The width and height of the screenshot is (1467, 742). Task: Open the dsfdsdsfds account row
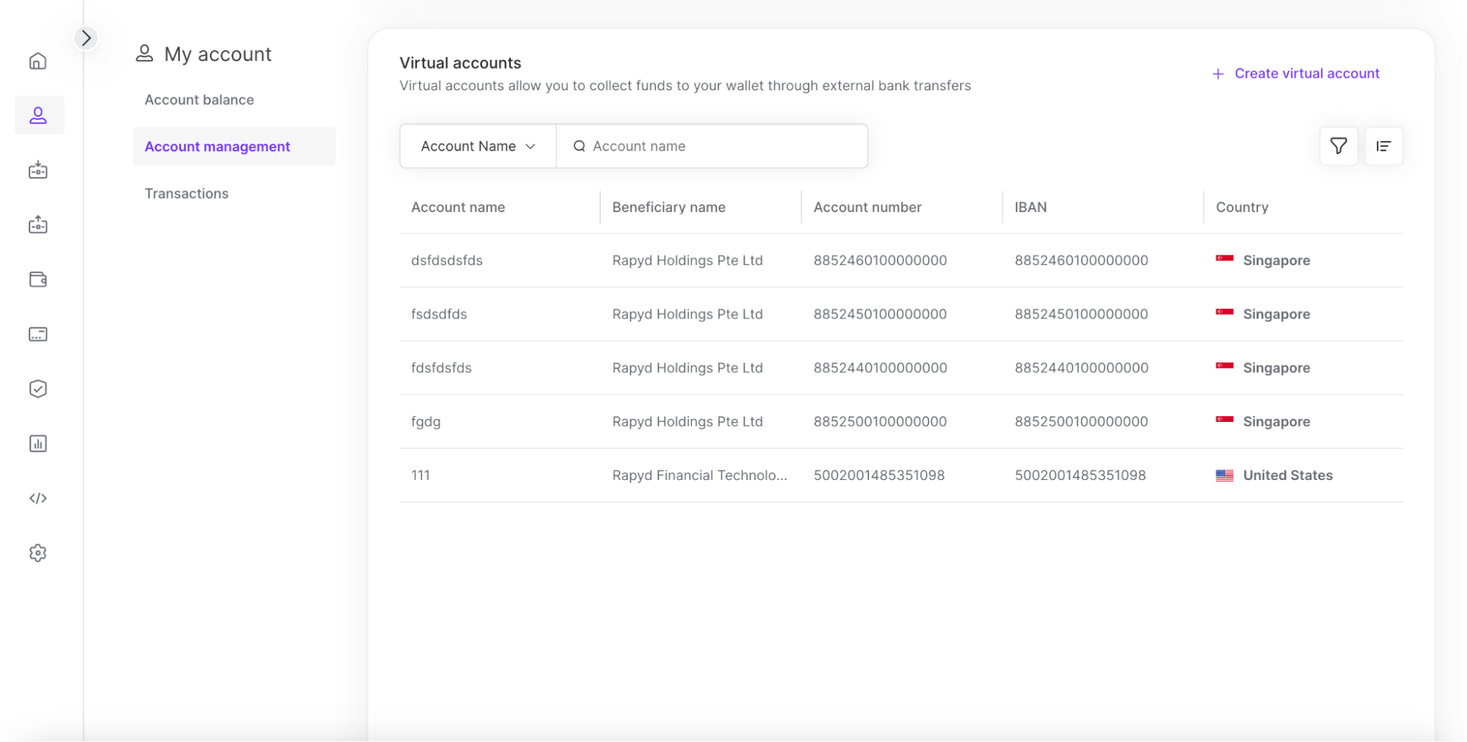coord(447,261)
